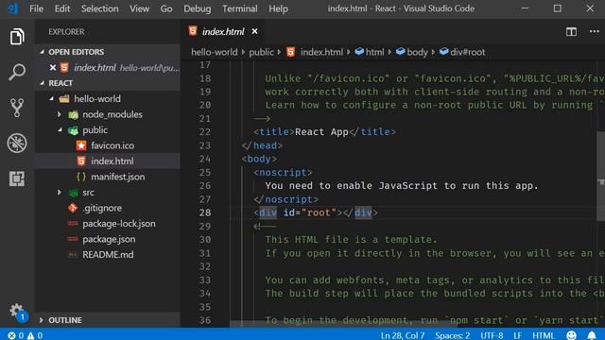Image resolution: width=605 pixels, height=340 pixels.
Task: Select the index.html editor tab
Action: (223, 31)
